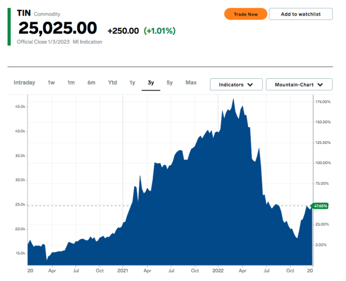Select the 1m time range

coord(71,83)
